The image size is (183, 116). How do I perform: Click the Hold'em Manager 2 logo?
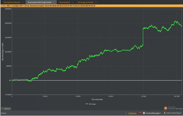tap(165, 108)
